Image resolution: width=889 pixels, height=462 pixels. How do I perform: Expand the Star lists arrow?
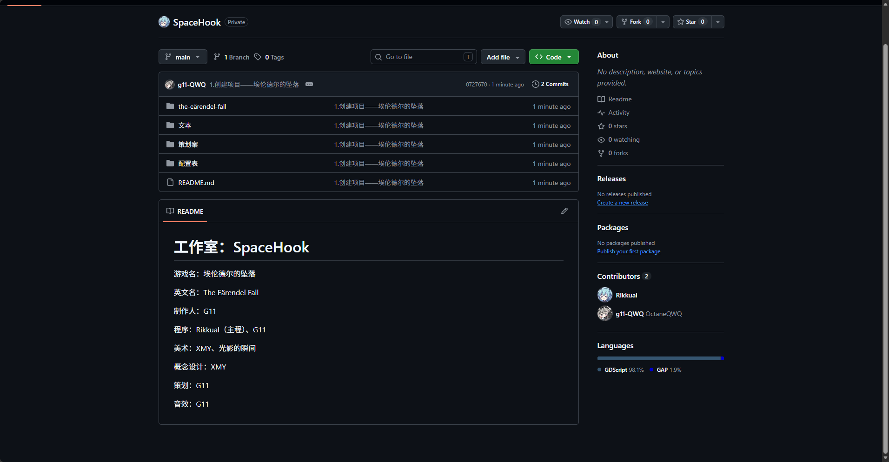tap(718, 22)
